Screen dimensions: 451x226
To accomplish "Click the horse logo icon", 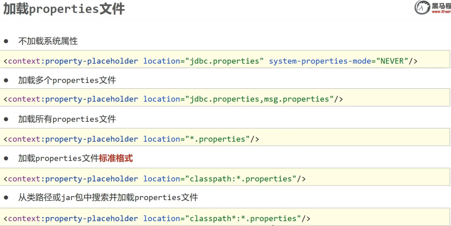I will (422, 7).
